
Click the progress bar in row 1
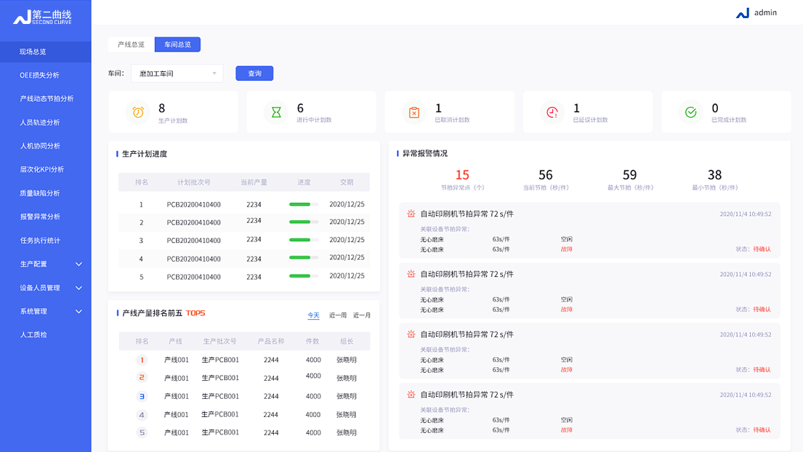pyautogui.click(x=303, y=205)
